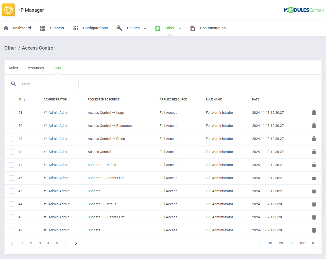Click the Dashboard home icon
This screenshot has height=259, width=326.
point(6,28)
